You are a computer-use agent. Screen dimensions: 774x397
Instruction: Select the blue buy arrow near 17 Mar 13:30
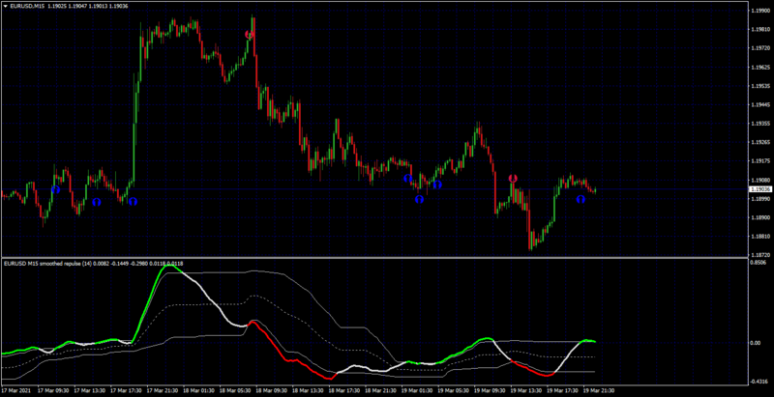[97, 202]
